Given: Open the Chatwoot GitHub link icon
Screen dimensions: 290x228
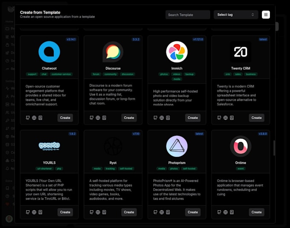Looking at the screenshot, I should click(28, 118).
